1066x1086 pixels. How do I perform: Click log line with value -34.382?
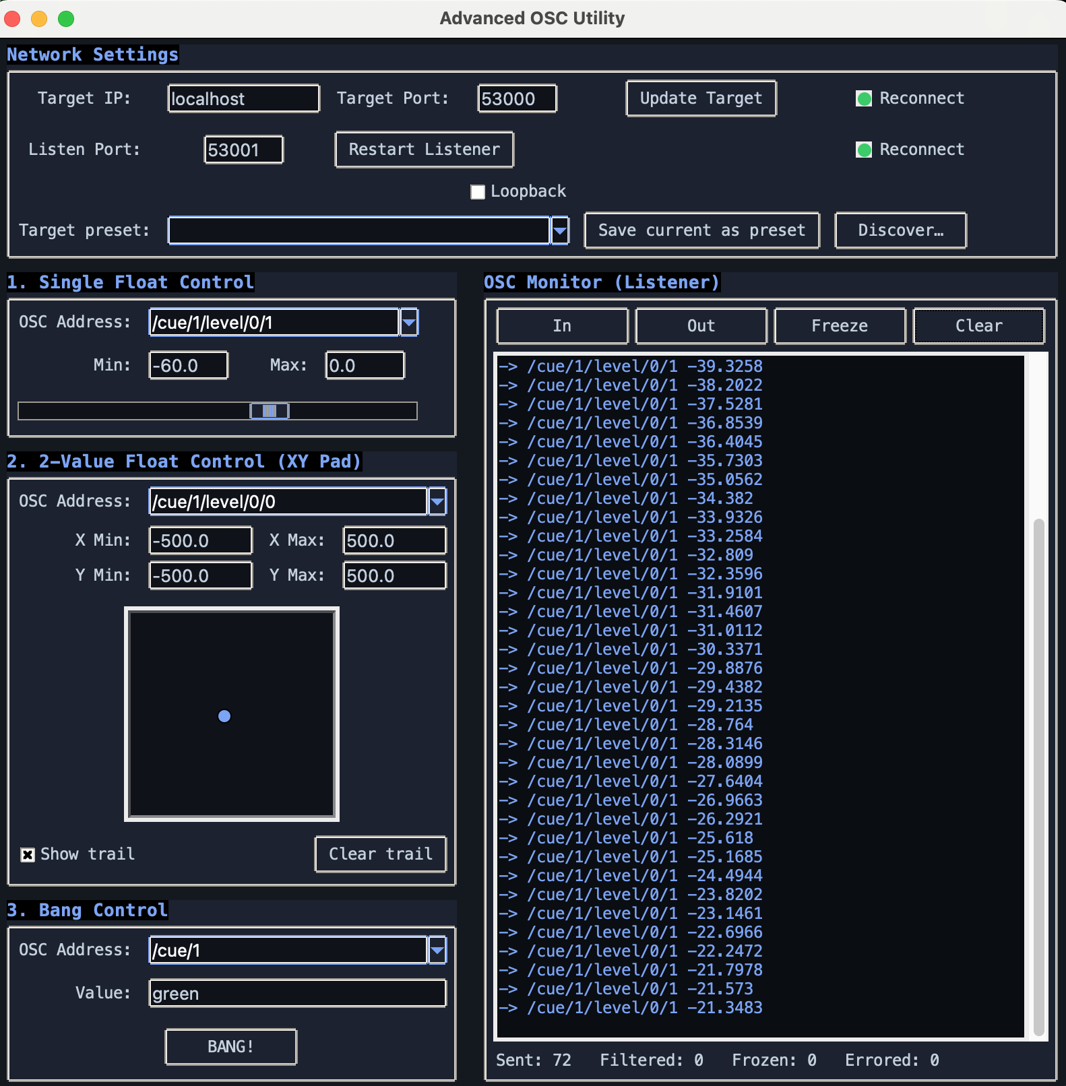tap(626, 499)
